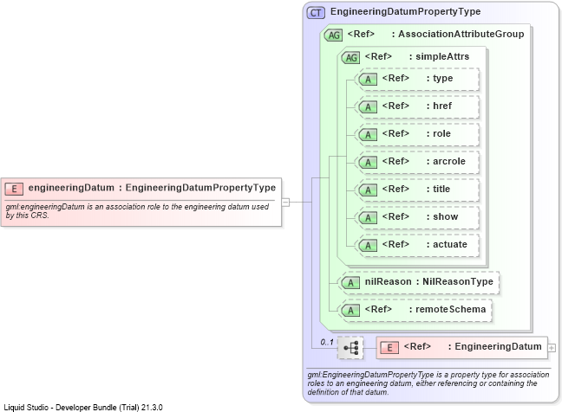The height and width of the screenshot is (412, 562).
Task: Select the ': arcrole' attribute label
Action: pyautogui.click(x=446, y=161)
